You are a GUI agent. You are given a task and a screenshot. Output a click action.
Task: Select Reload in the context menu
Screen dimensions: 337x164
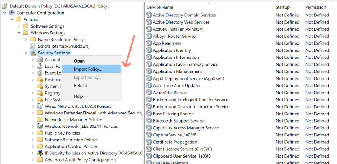click(x=80, y=85)
